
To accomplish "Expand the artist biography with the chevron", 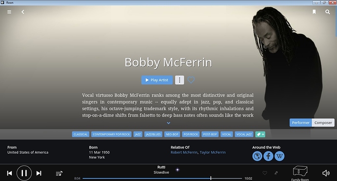I will coord(168,123).
